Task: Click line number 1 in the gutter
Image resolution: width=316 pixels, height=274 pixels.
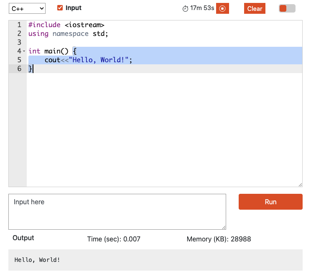Action: (19, 25)
